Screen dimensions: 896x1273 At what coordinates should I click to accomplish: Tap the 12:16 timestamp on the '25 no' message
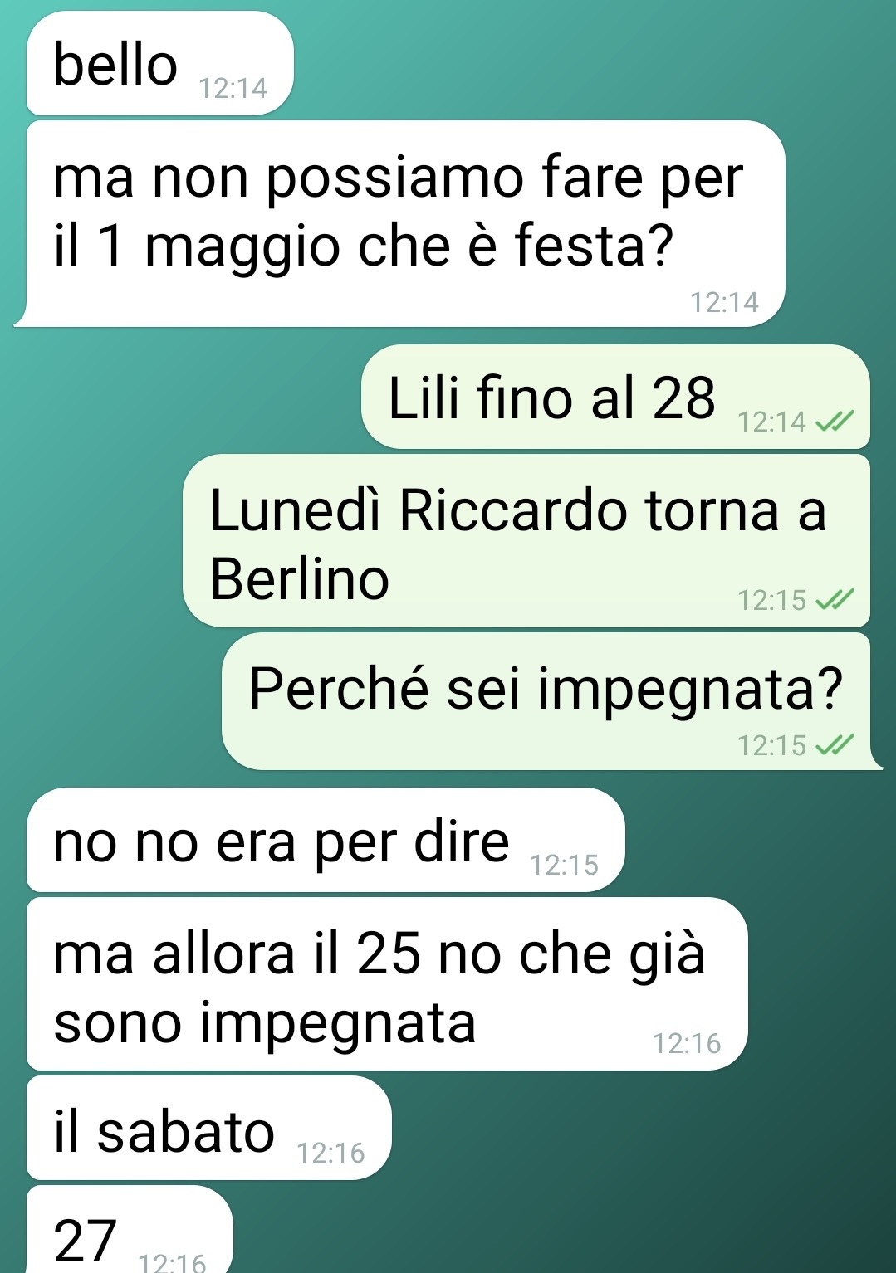688,1043
